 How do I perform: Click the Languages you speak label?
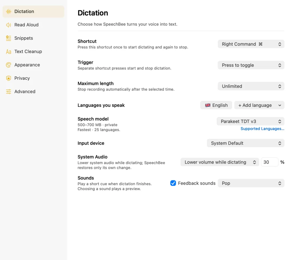101,105
